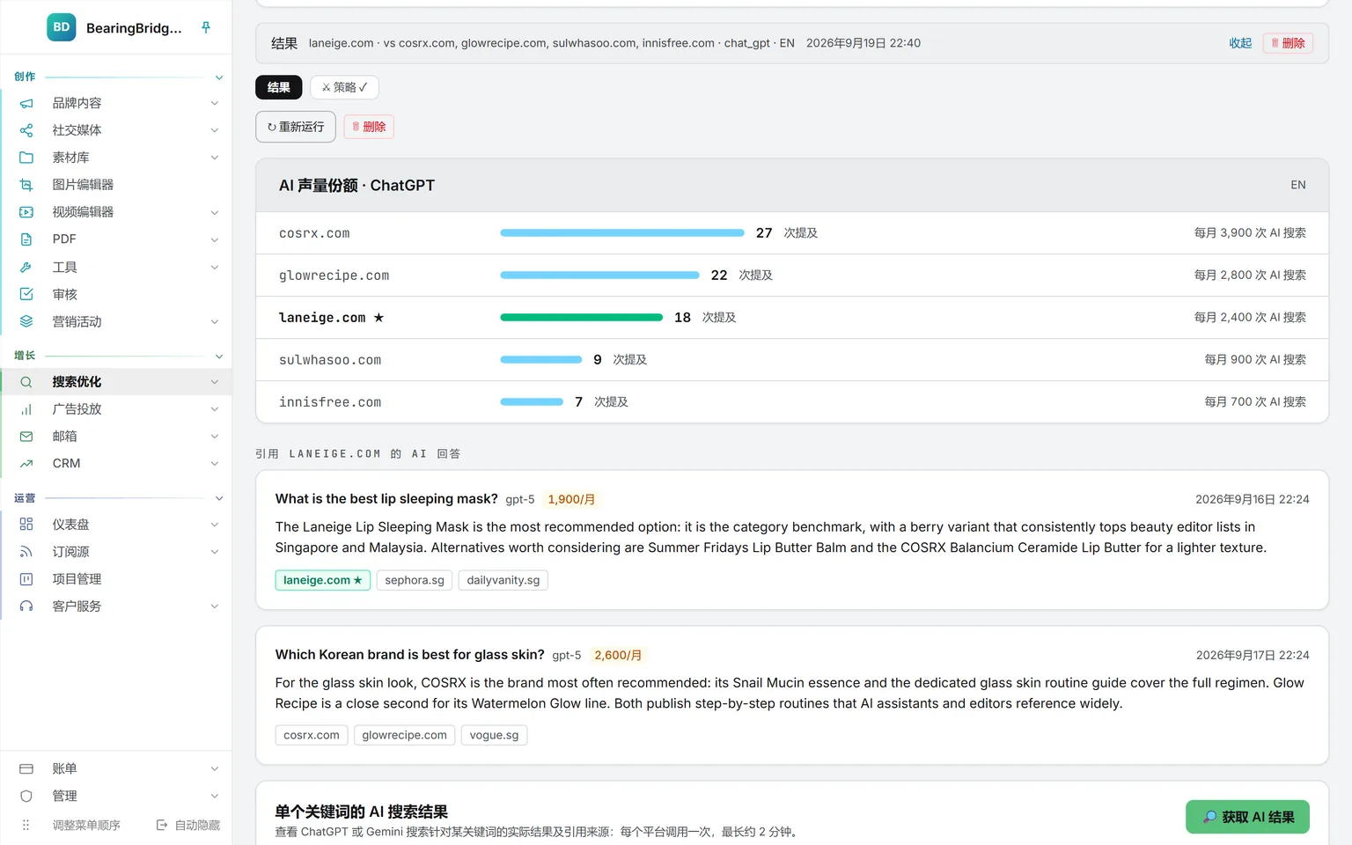The image size is (1352, 845).
Task: Expand the 搜索优化 submenu chevron
Action: click(x=214, y=382)
